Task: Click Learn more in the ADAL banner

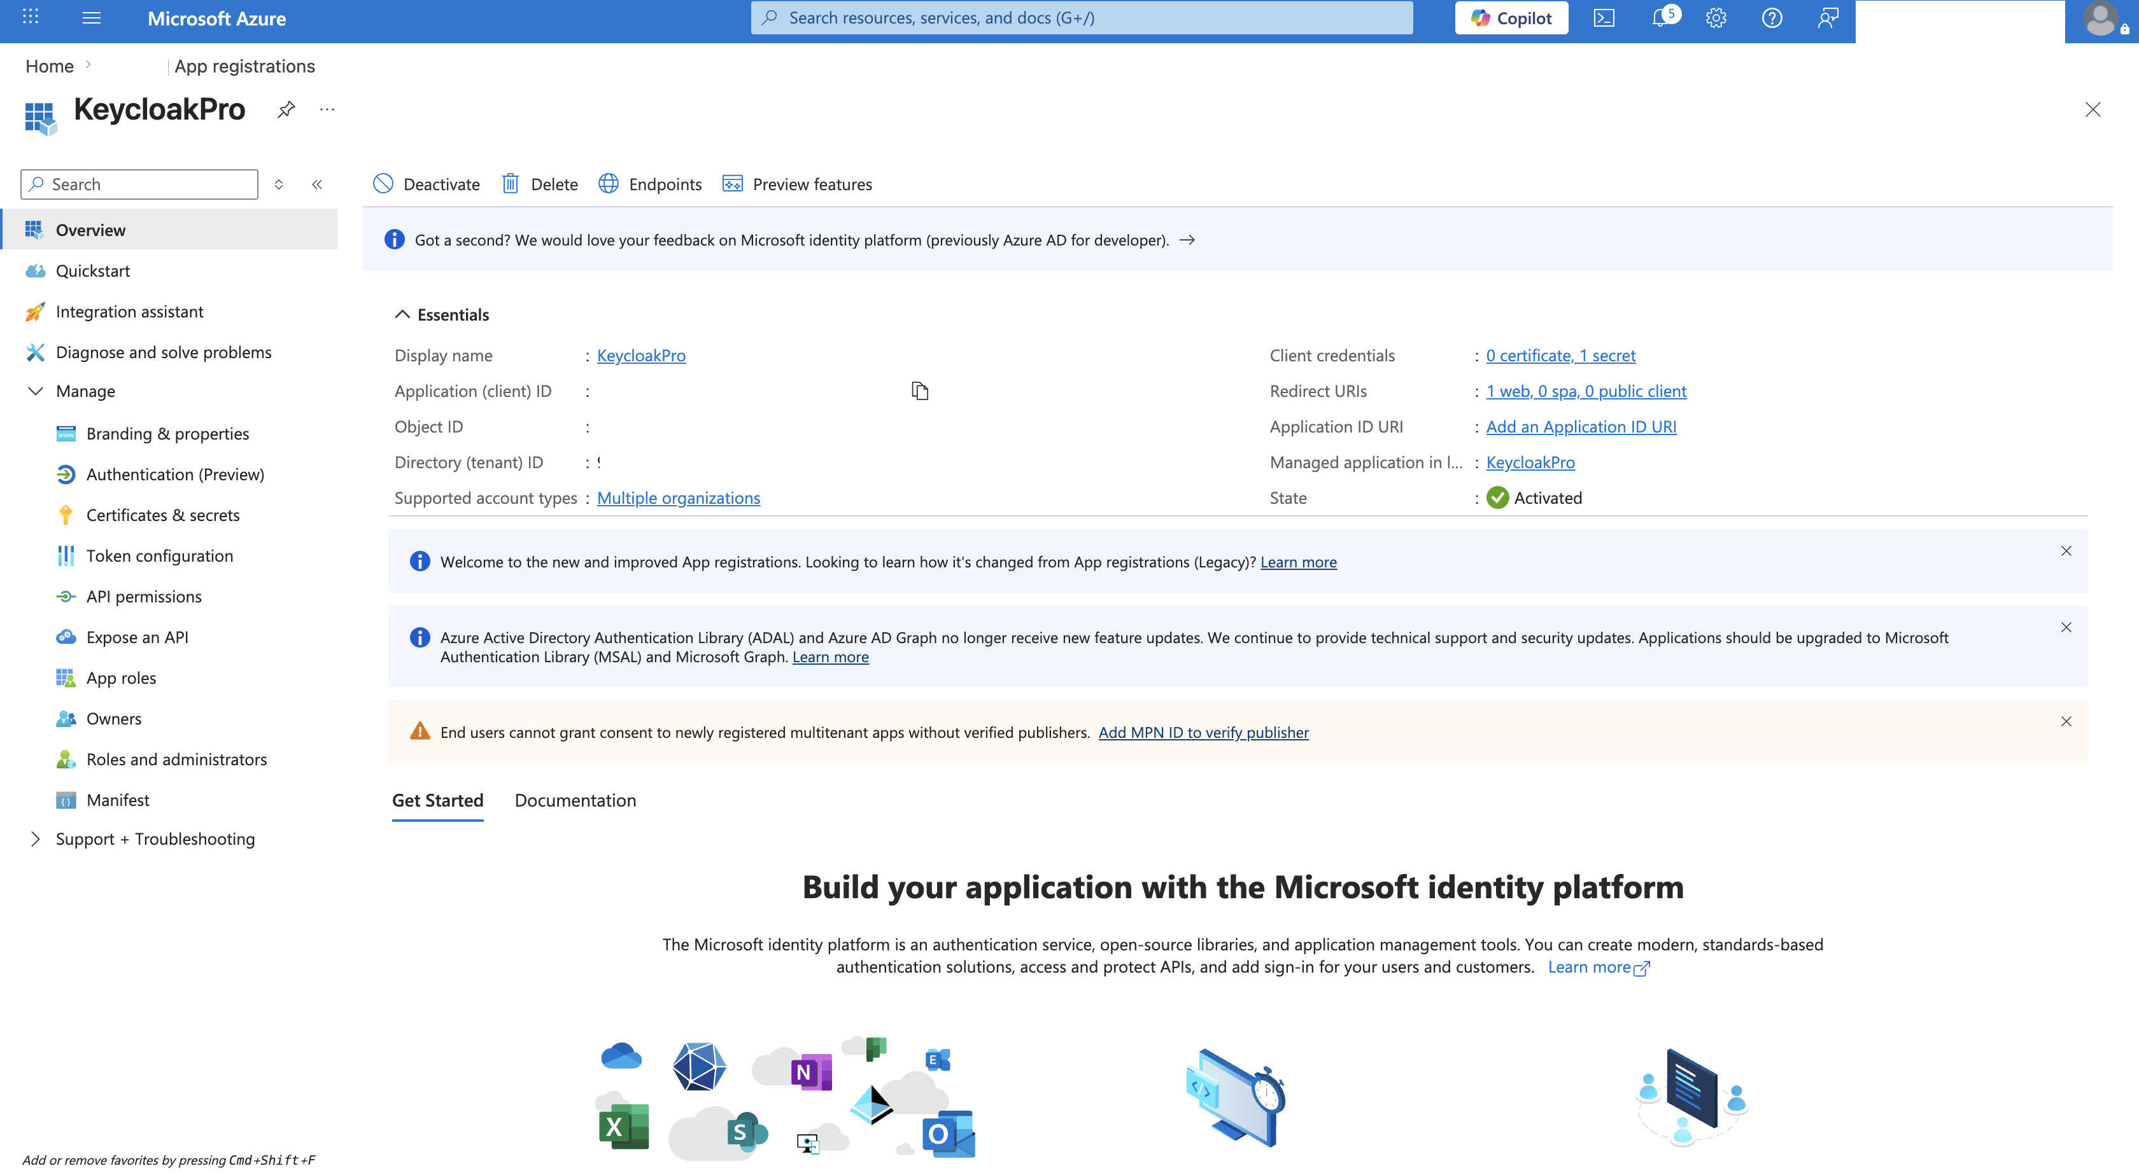Action: (x=830, y=656)
